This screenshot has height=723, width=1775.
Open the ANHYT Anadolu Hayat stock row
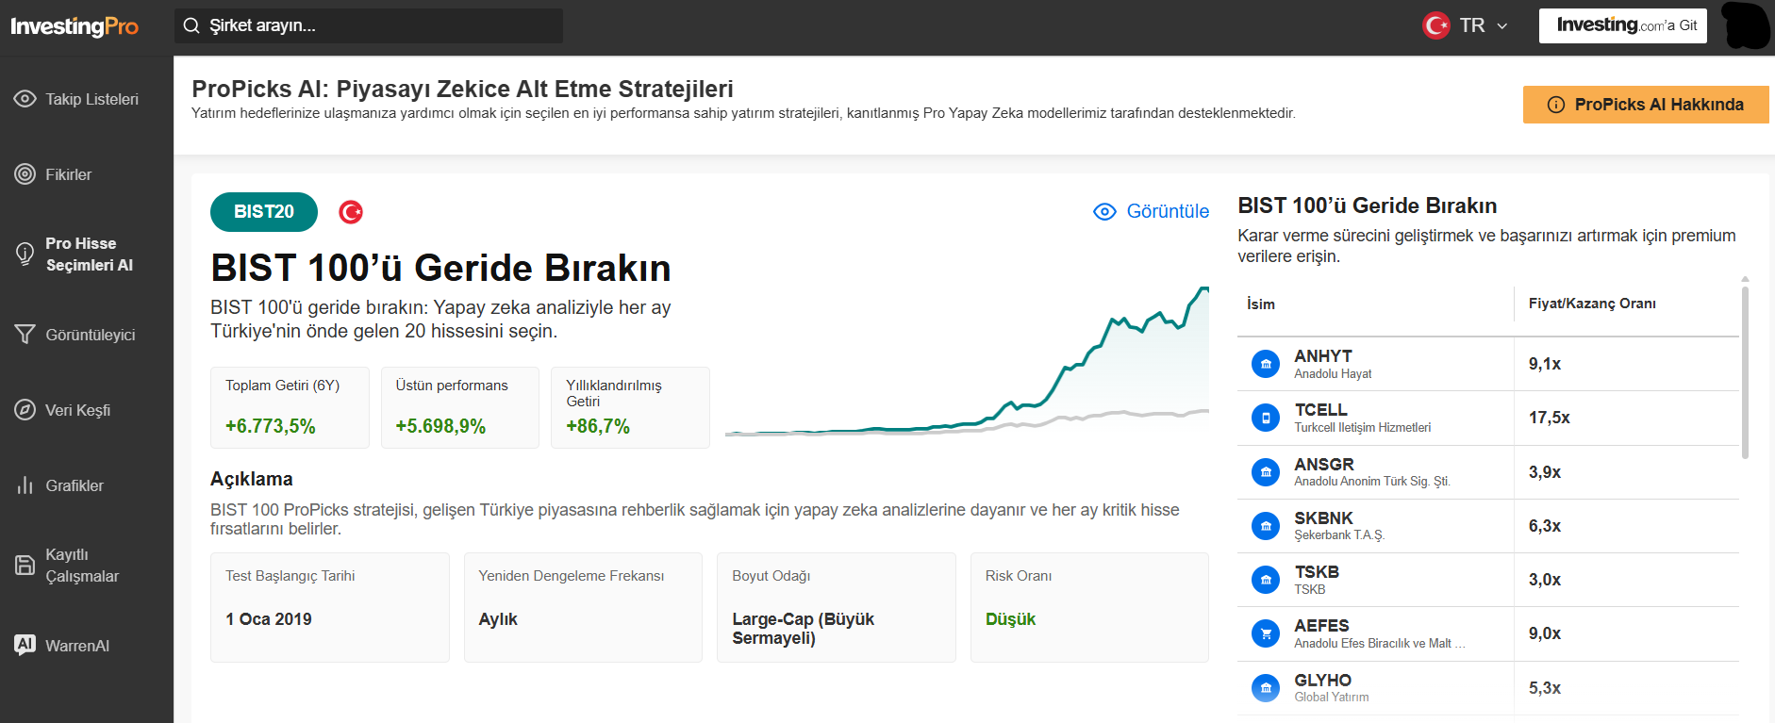[x=1488, y=364]
